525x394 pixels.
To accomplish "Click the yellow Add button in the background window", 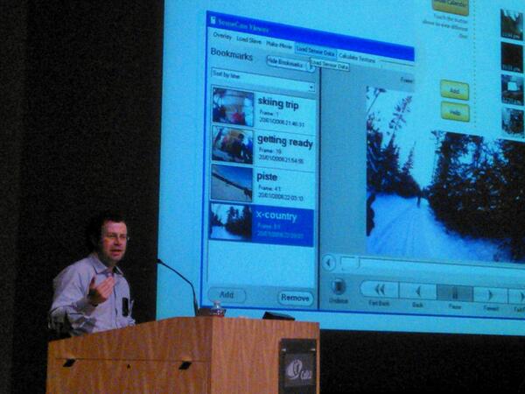I will click(454, 90).
